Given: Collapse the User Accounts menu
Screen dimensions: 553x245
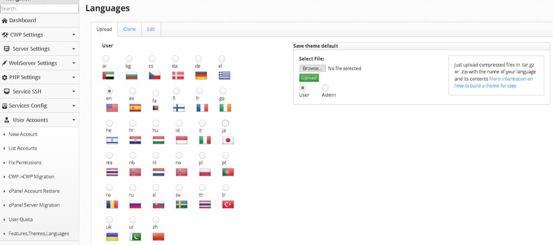Looking at the screenshot, I should (39, 120).
